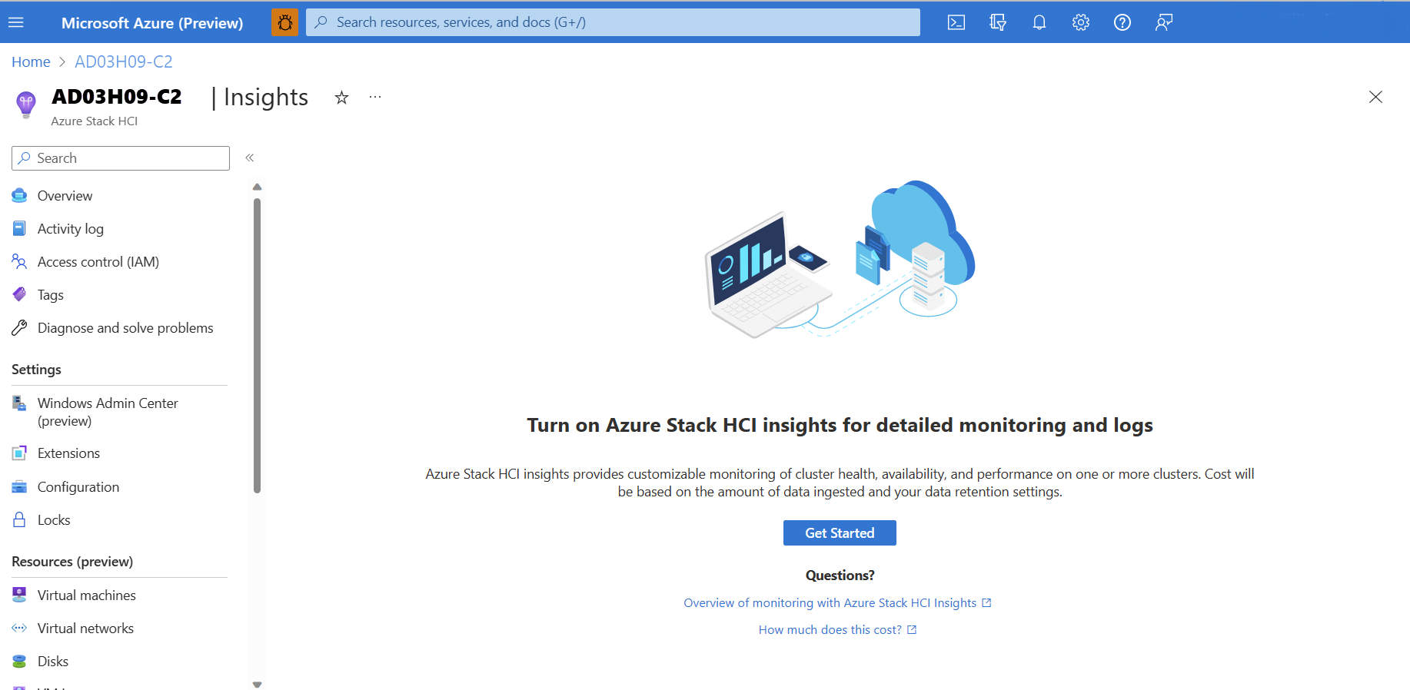Click the Diagnose and solve problems wrench icon

(19, 328)
